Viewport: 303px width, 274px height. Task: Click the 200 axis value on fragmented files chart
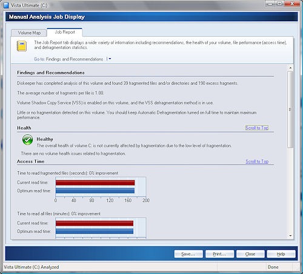[x=146, y=200]
